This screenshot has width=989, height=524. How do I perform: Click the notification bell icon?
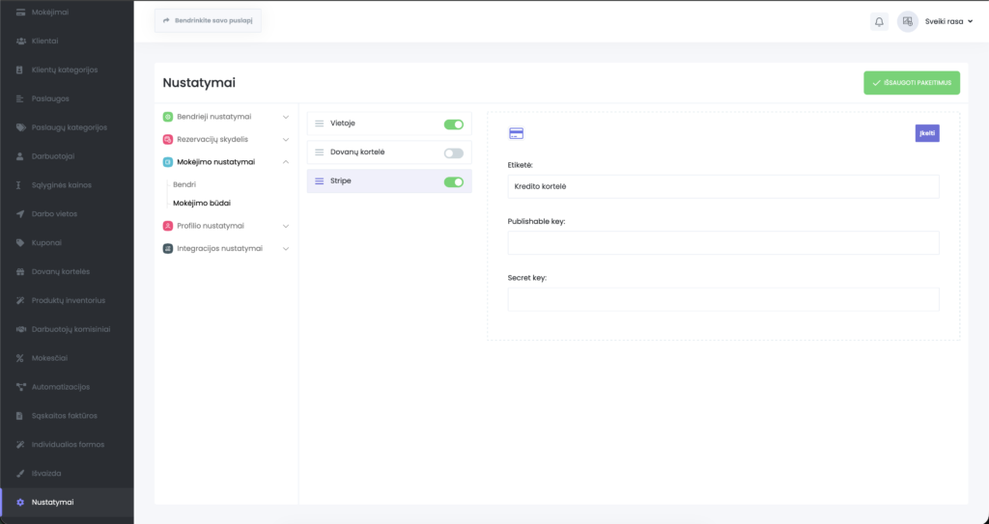tap(879, 21)
